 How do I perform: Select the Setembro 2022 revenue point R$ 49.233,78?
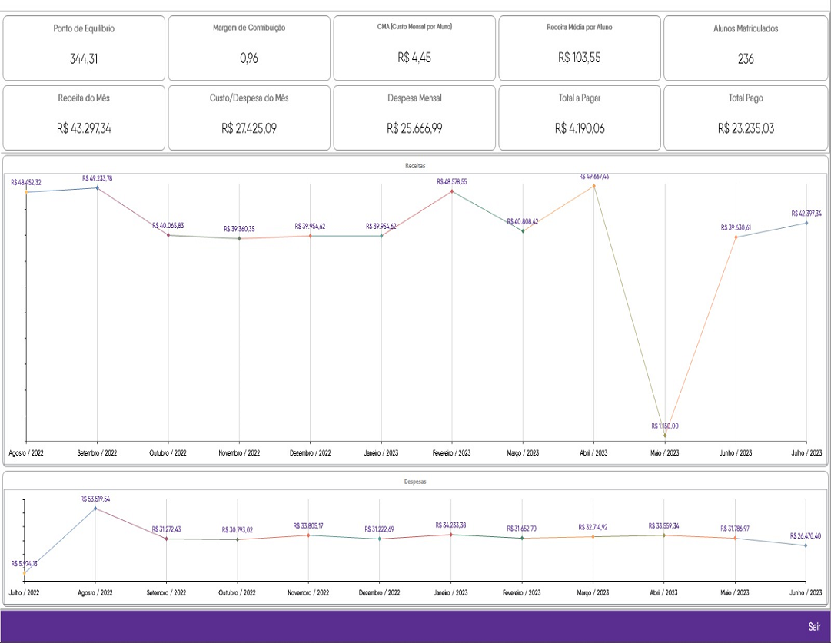coord(97,187)
